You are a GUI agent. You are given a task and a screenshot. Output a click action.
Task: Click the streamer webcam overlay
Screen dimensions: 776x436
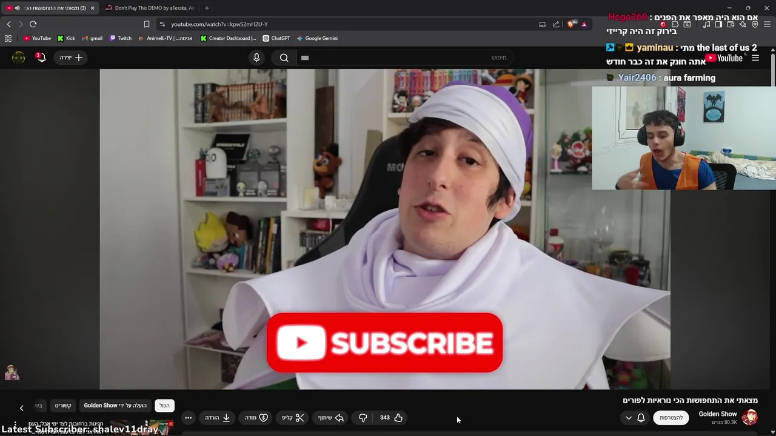click(684, 138)
